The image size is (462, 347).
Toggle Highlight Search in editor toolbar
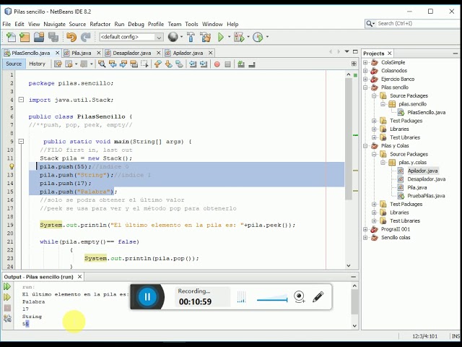134,64
